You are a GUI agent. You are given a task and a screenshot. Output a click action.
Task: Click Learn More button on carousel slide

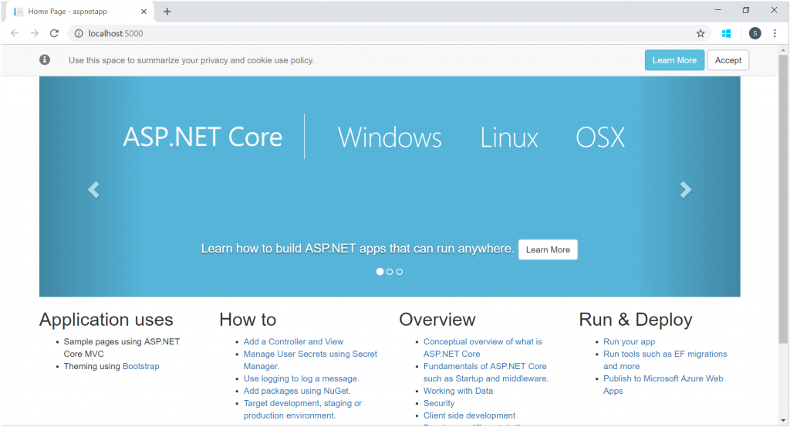[x=549, y=250]
